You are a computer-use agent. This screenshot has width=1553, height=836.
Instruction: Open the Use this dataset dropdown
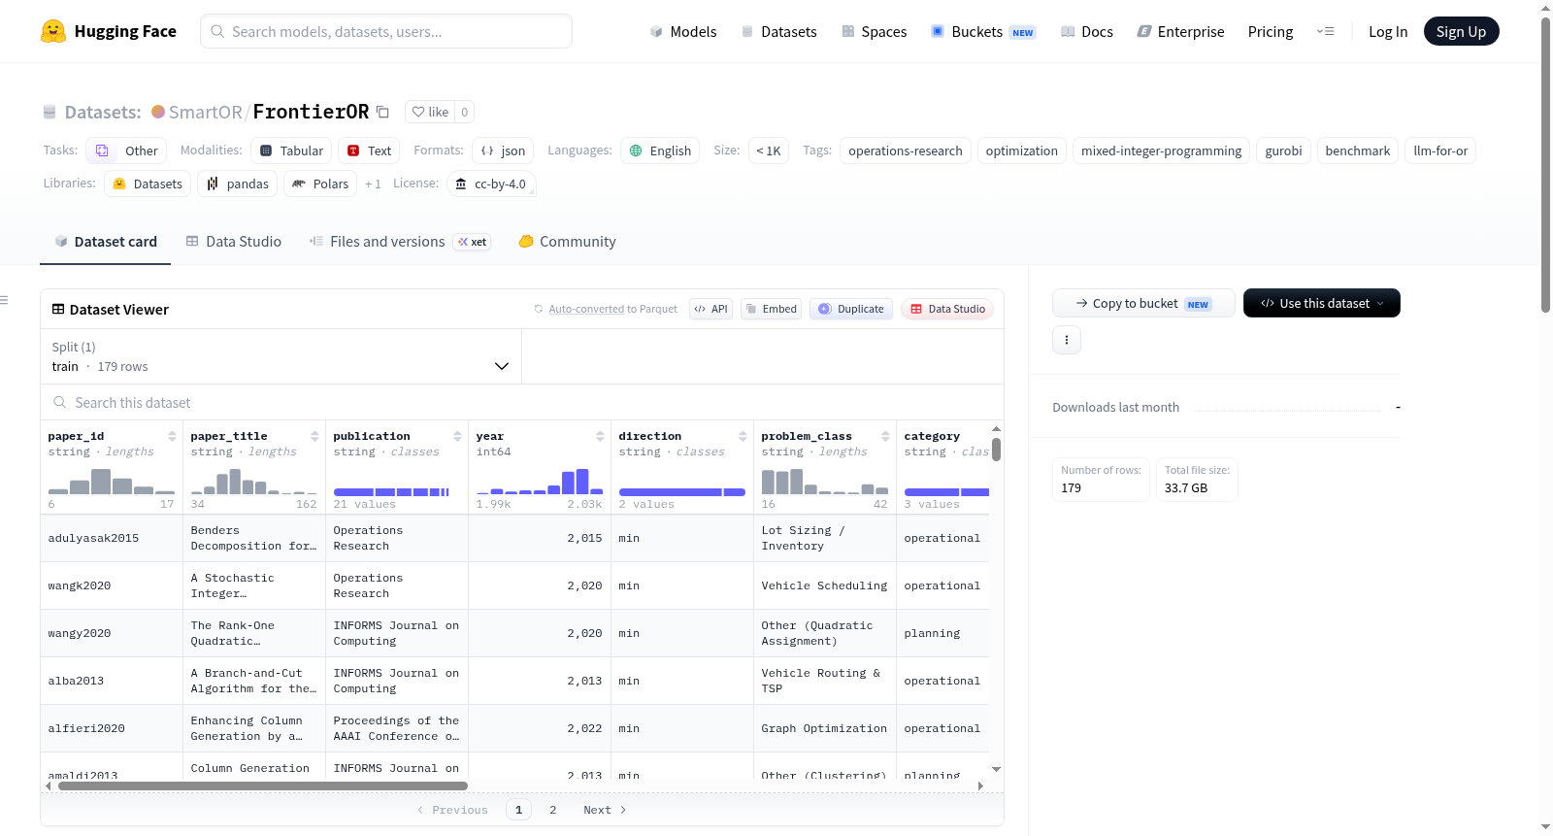click(1322, 303)
